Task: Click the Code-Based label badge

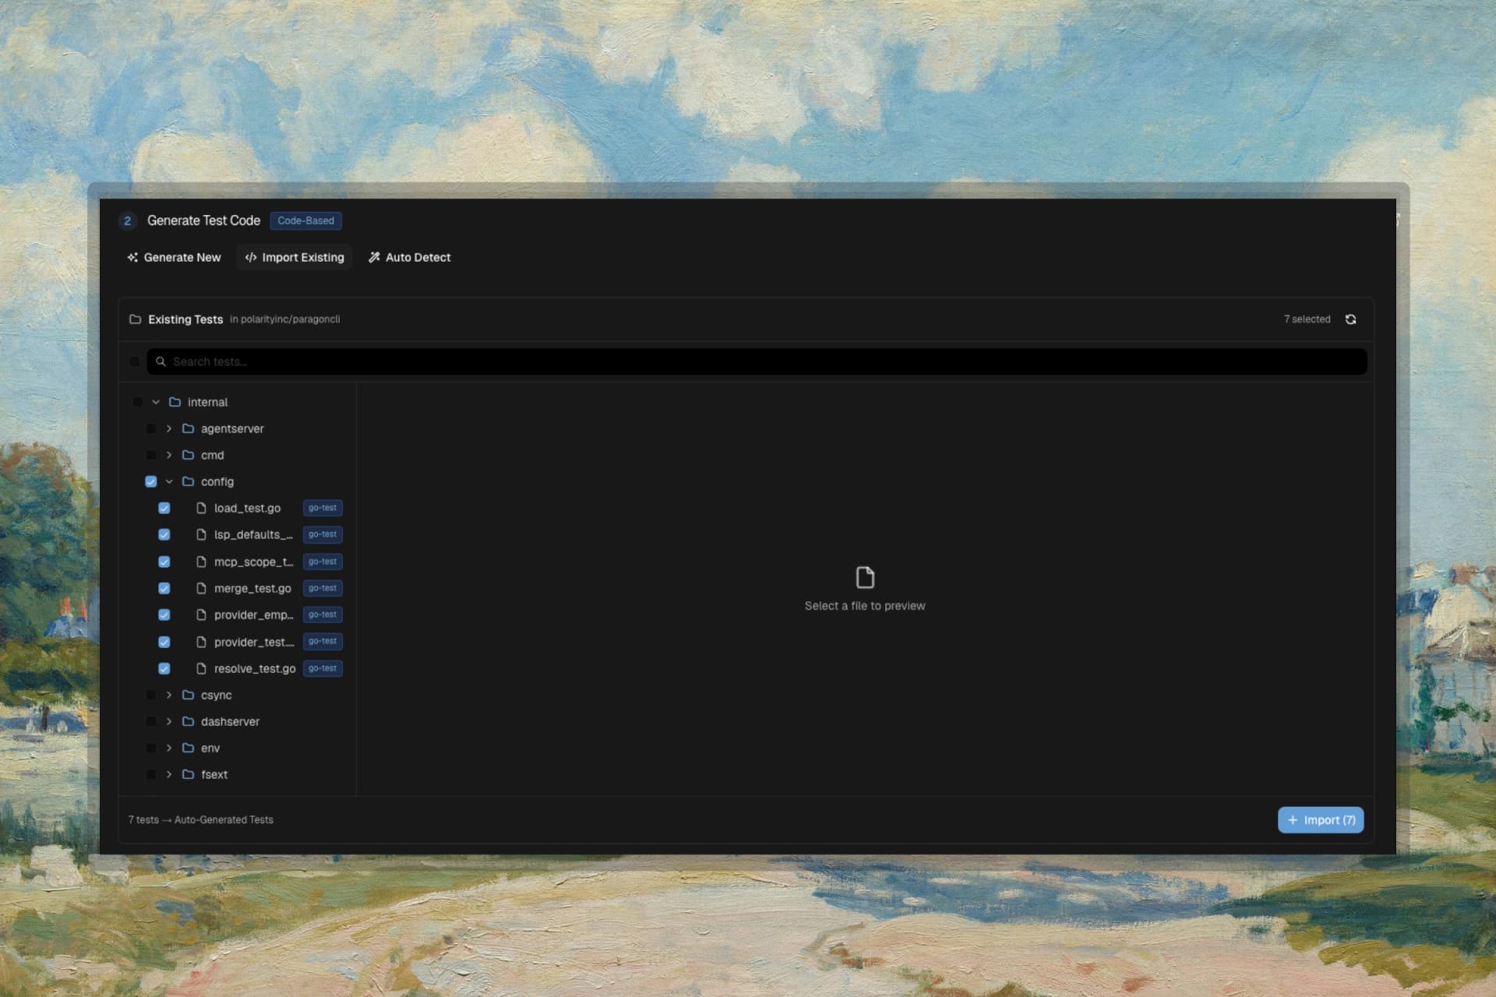Action: (x=305, y=221)
